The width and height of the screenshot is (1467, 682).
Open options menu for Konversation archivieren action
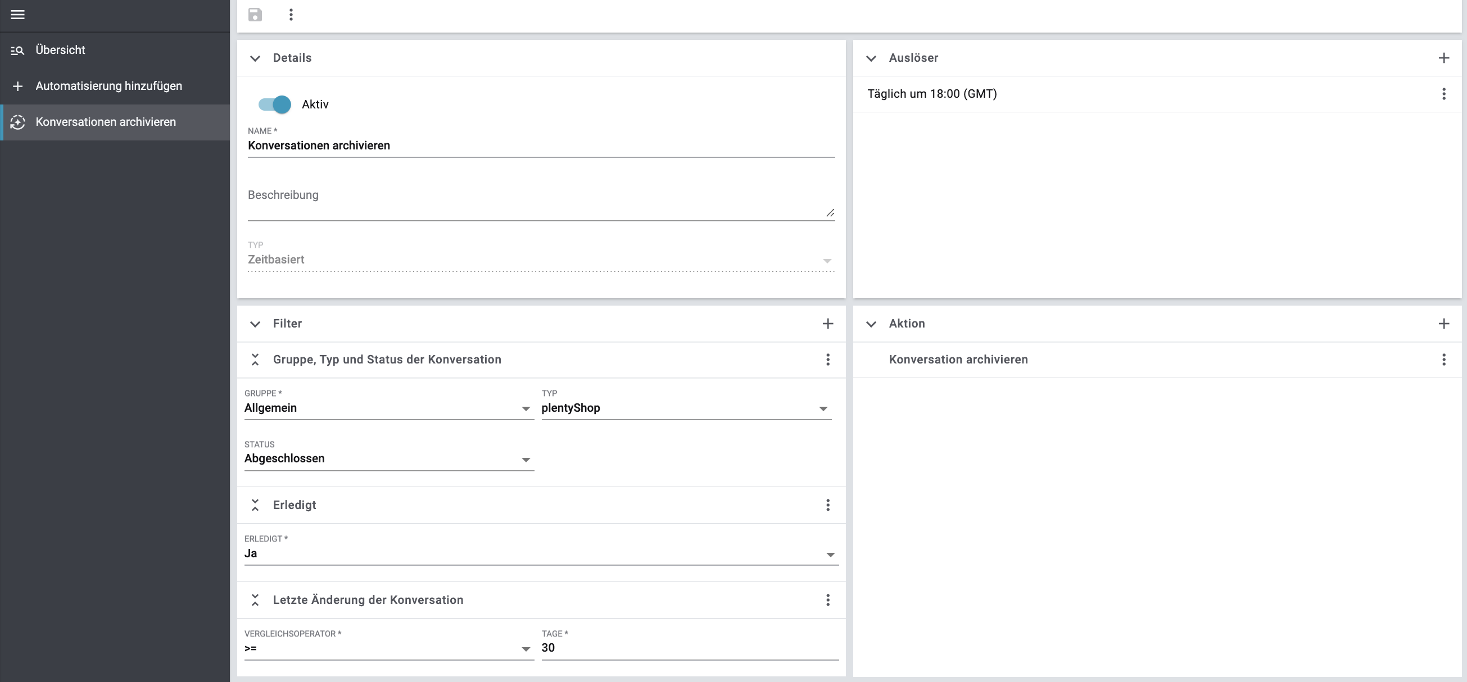coord(1443,360)
